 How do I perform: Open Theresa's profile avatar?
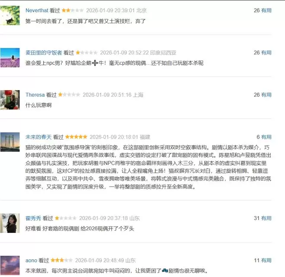pyautogui.click(x=10, y=100)
